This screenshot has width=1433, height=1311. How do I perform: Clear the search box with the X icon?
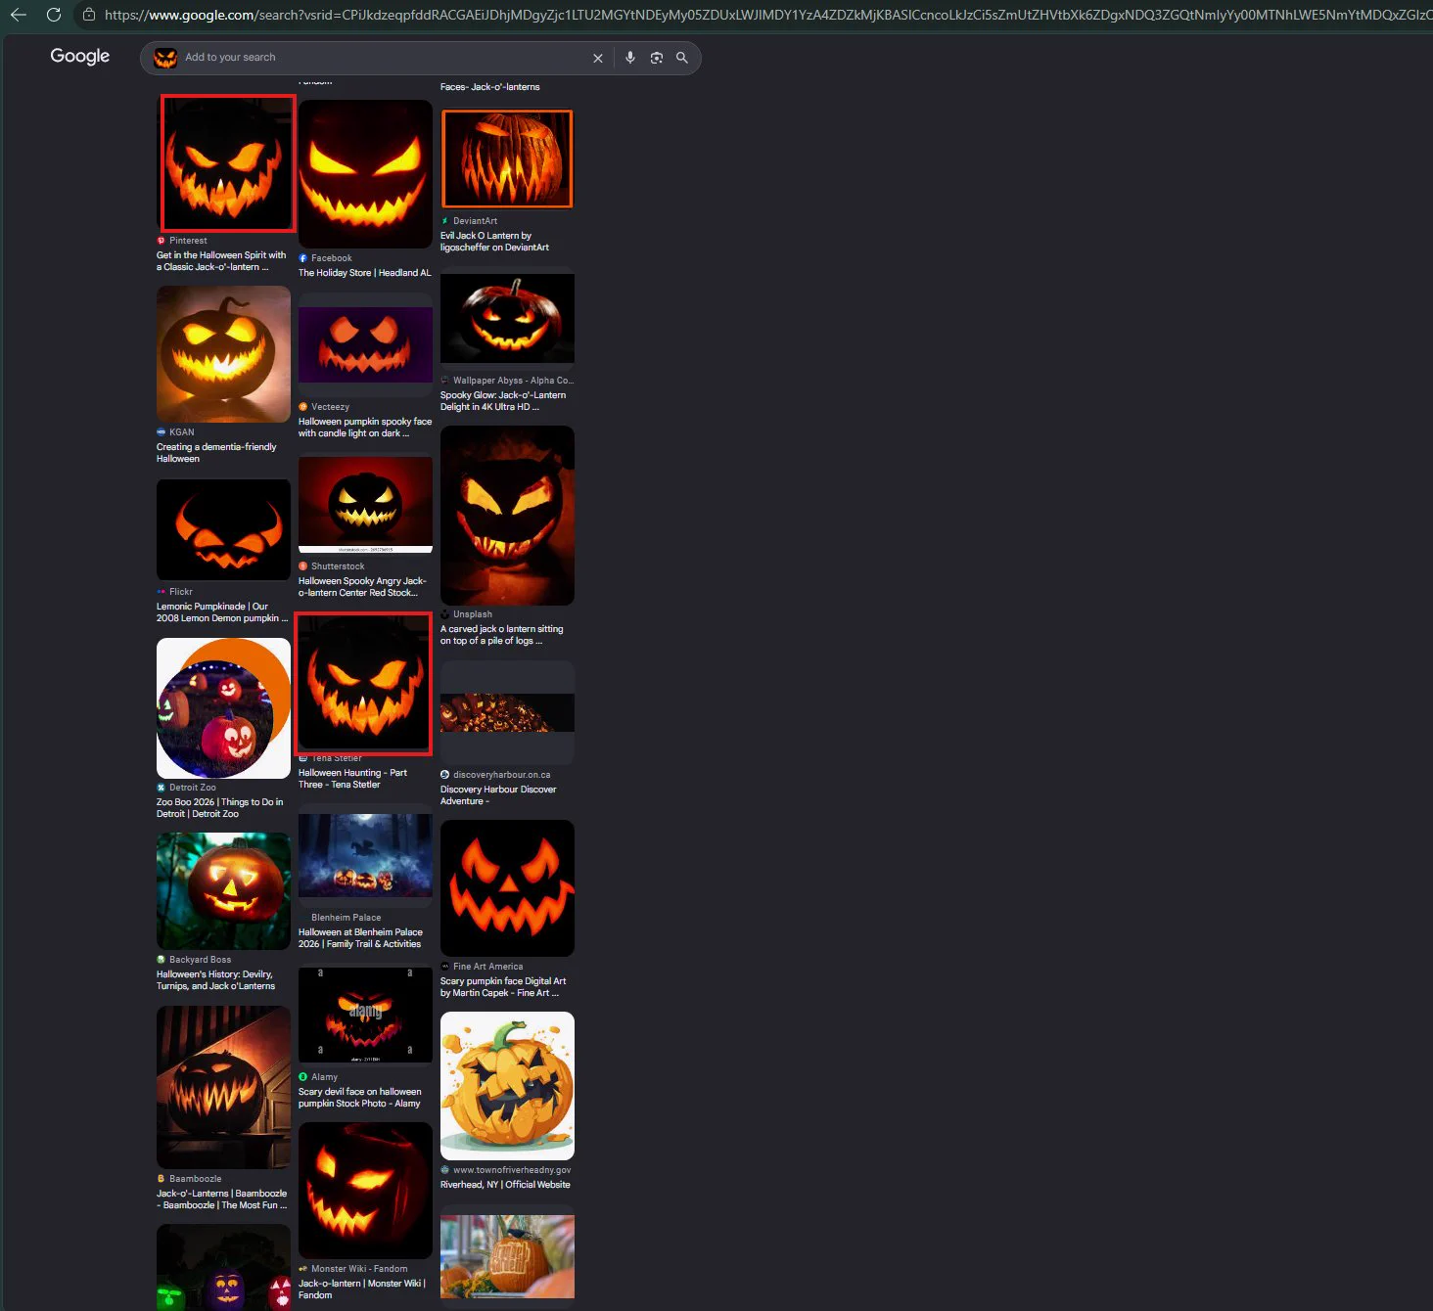coord(598,59)
